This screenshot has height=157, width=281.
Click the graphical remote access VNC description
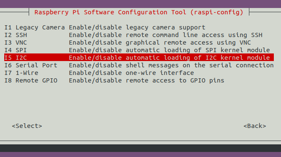[x=160, y=43]
